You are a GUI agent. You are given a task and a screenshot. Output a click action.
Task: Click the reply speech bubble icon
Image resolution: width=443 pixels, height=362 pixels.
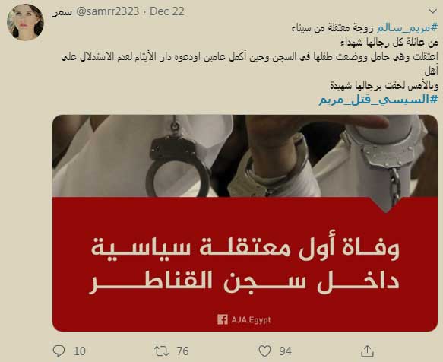coord(59,351)
